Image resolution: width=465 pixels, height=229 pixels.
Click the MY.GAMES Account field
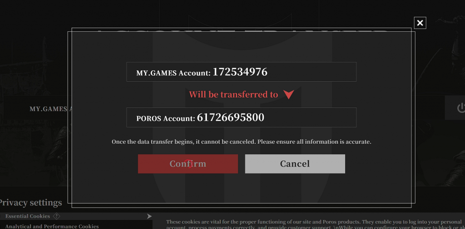242,72
